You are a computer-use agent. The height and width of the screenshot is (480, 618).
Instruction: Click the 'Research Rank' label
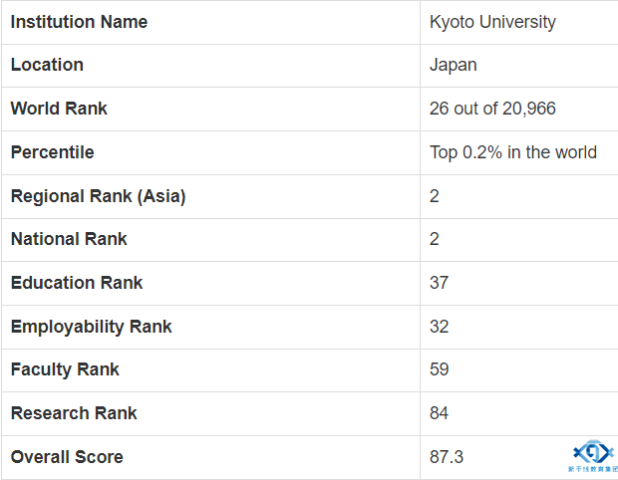(74, 413)
